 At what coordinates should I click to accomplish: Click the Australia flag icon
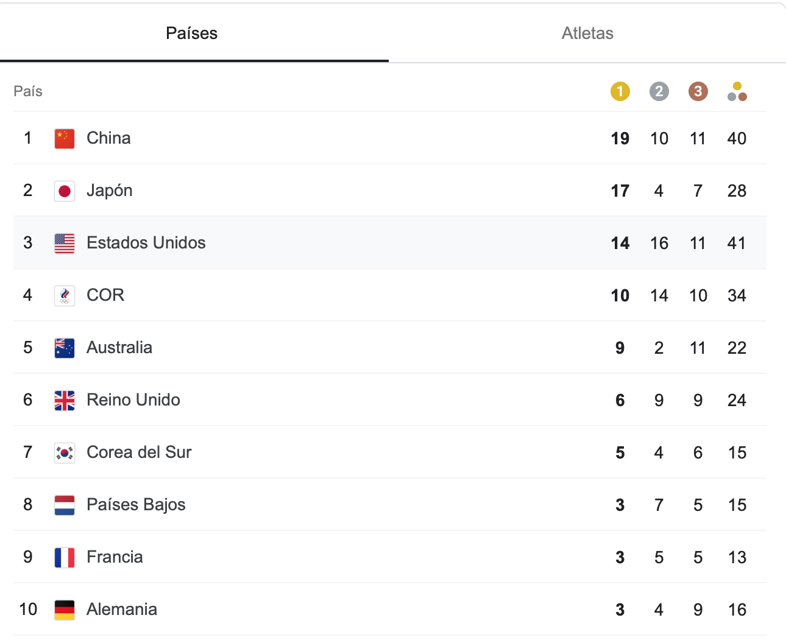pos(65,348)
